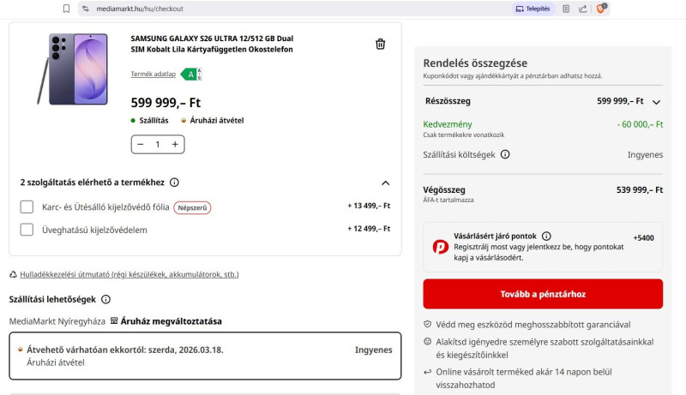The height and width of the screenshot is (395, 686).
Task: Click the info icon beside Szállítási lehetőségek
Action: coord(106,299)
